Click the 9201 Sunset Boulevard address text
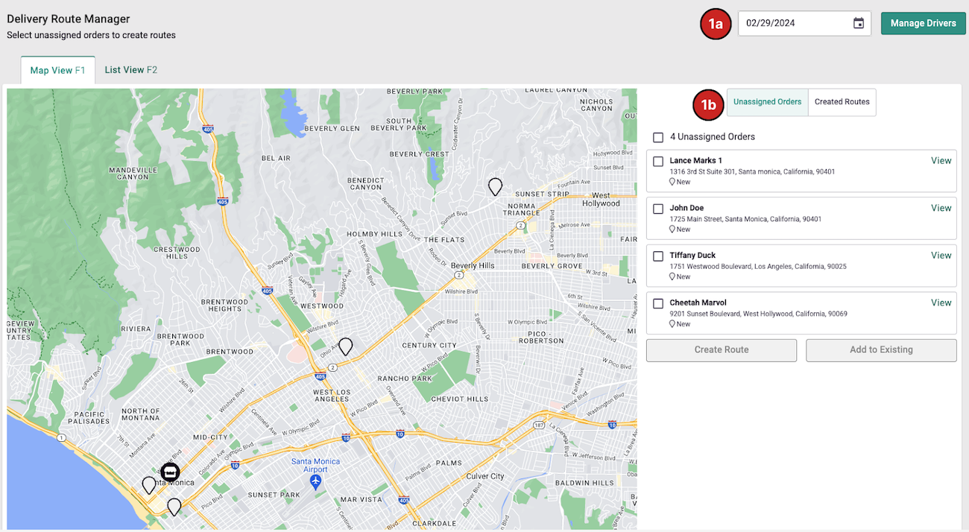 pyautogui.click(x=758, y=314)
